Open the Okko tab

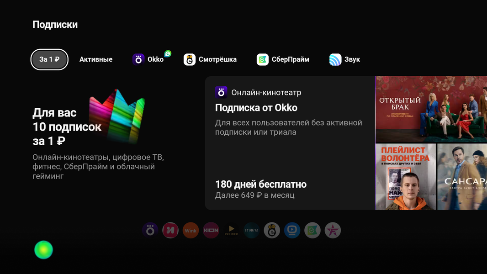(x=148, y=59)
